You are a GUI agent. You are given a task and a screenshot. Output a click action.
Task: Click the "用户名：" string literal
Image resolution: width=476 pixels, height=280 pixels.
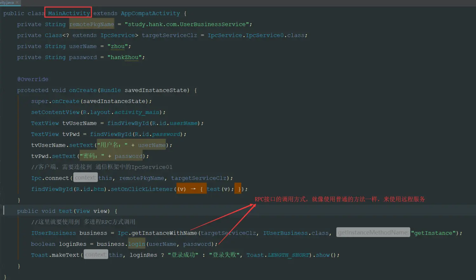pos(112,145)
